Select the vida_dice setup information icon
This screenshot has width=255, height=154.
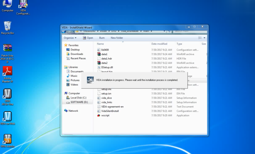pos(99,98)
